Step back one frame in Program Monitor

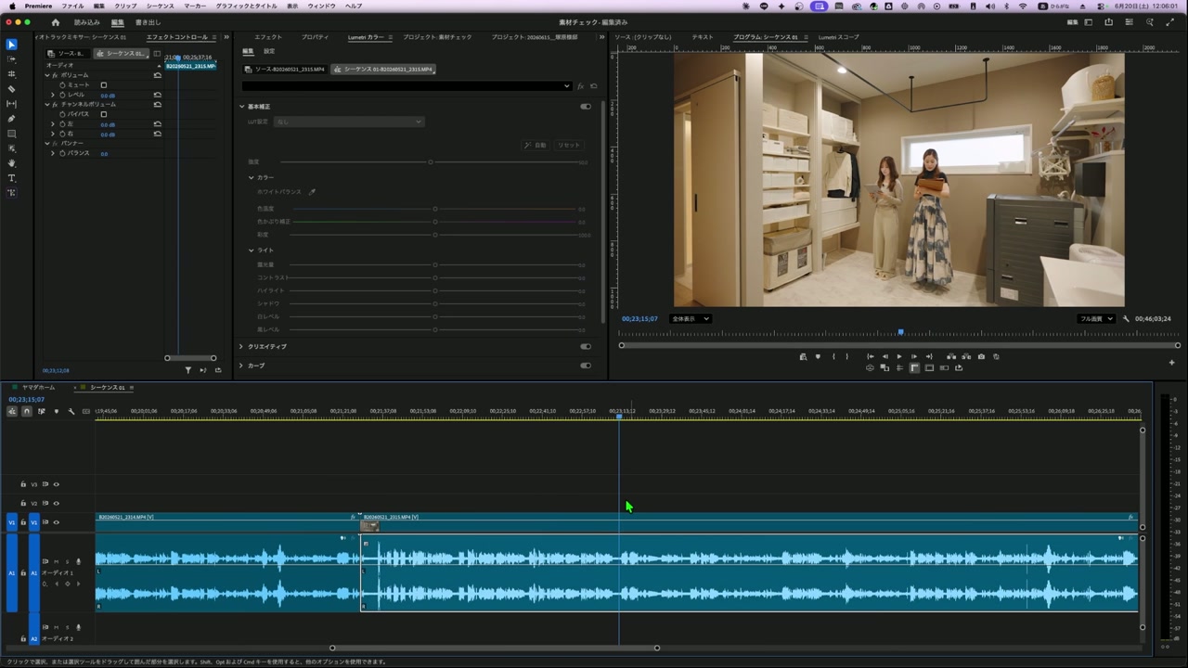885,356
